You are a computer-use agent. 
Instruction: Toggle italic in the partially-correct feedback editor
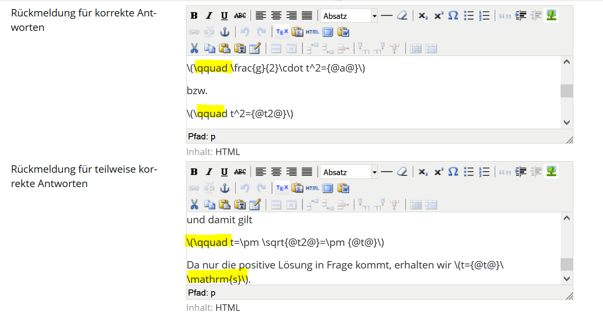tap(209, 172)
